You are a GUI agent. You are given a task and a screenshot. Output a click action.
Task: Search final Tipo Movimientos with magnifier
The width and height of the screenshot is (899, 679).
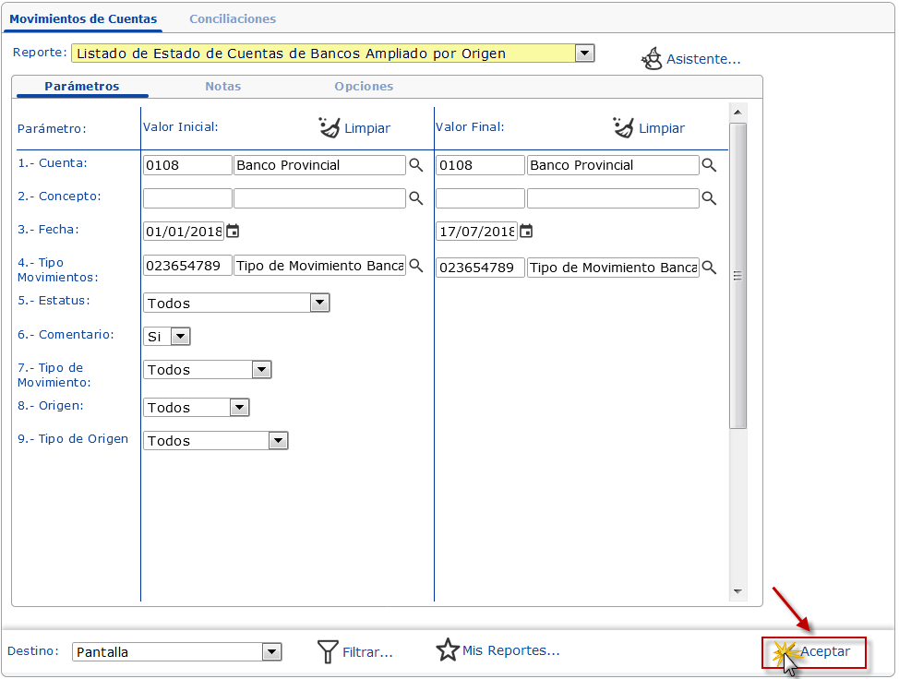(709, 268)
